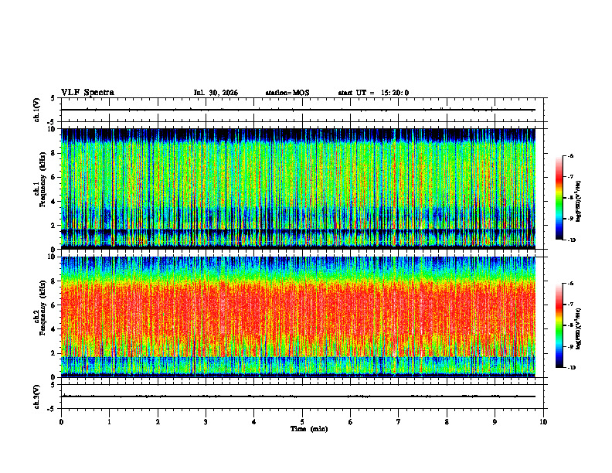The height and width of the screenshot is (473, 612).
Task: Click the ch.1 voltage waveform trace
Action: coord(298,110)
